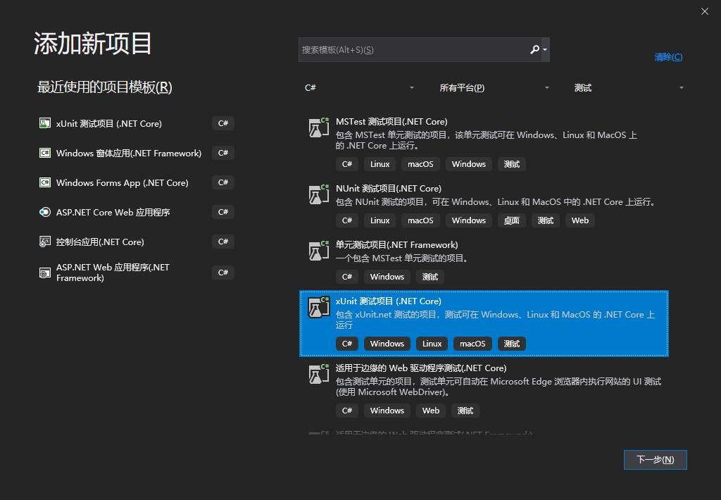The image size is (721, 500).
Task: Select recent xUnit test project icon
Action: coord(45,123)
